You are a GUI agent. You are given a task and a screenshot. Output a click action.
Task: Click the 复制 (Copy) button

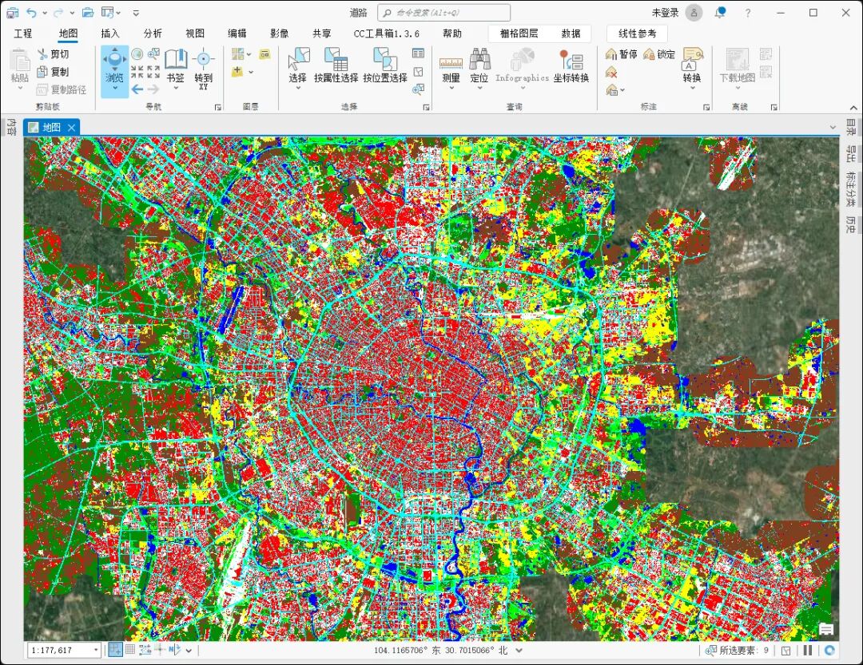point(54,72)
